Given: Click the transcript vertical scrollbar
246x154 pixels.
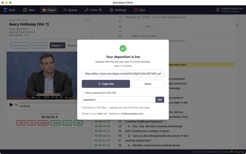Looking at the screenshot, I should 237,25.
